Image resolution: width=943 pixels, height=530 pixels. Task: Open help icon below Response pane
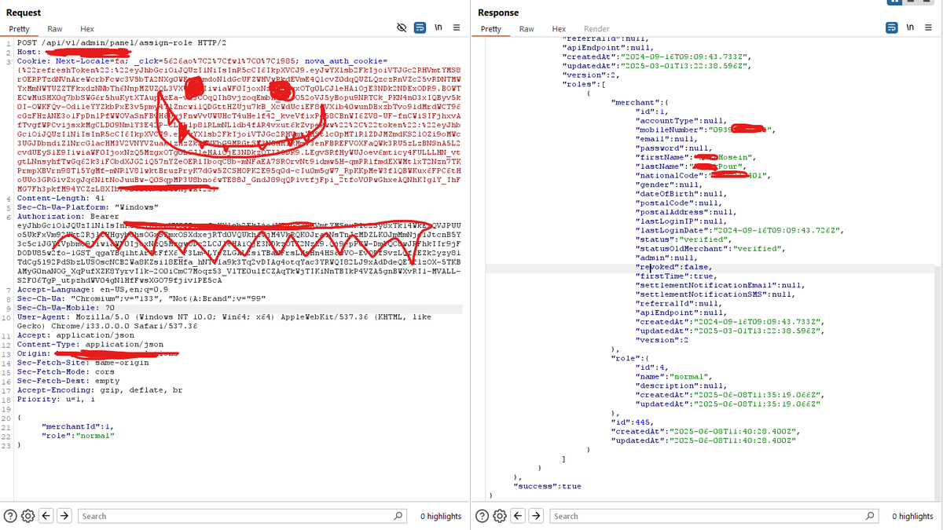coord(482,516)
